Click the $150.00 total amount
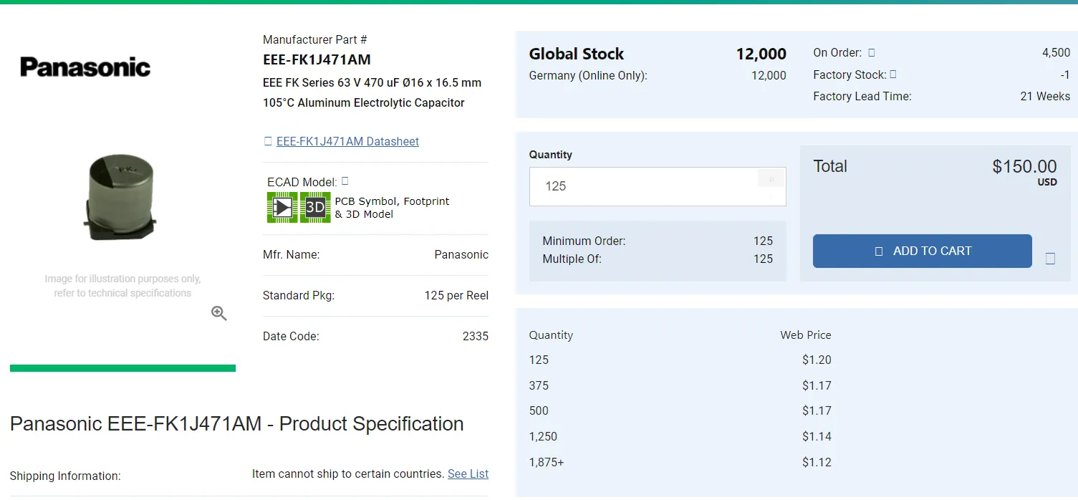The height and width of the screenshot is (500, 1078). (x=1024, y=167)
